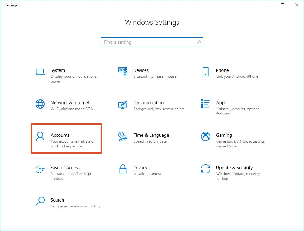Focus the Find a setting search field
The image size is (304, 231).
point(152,42)
